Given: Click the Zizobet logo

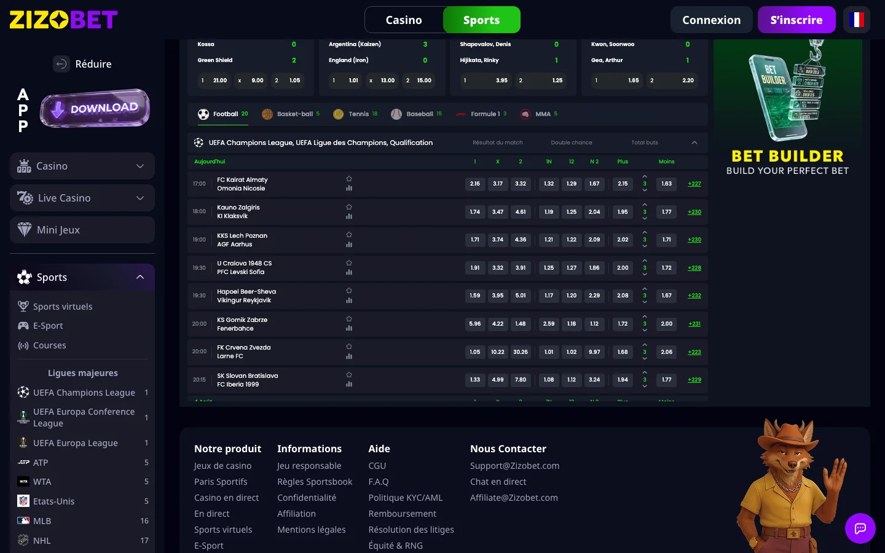Looking at the screenshot, I should point(63,20).
